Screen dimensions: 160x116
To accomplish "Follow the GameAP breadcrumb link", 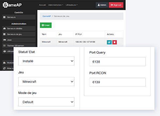I will point(47,16).
